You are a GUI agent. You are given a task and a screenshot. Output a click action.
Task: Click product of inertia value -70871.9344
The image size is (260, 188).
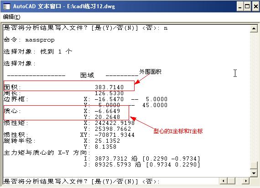pos(114,135)
